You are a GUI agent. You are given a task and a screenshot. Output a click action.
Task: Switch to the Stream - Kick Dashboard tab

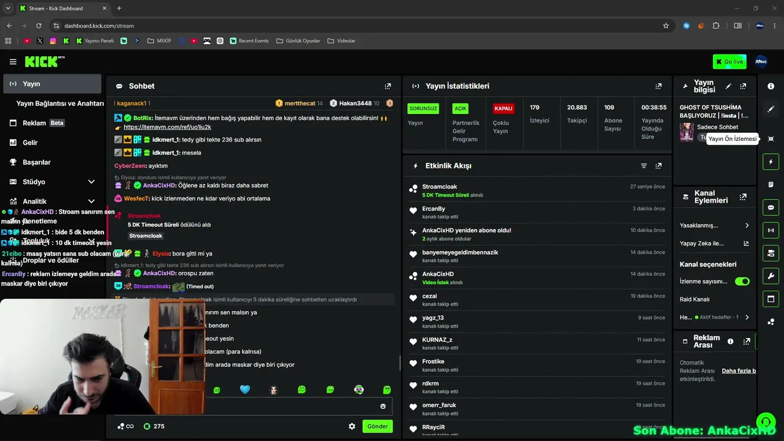click(x=63, y=9)
